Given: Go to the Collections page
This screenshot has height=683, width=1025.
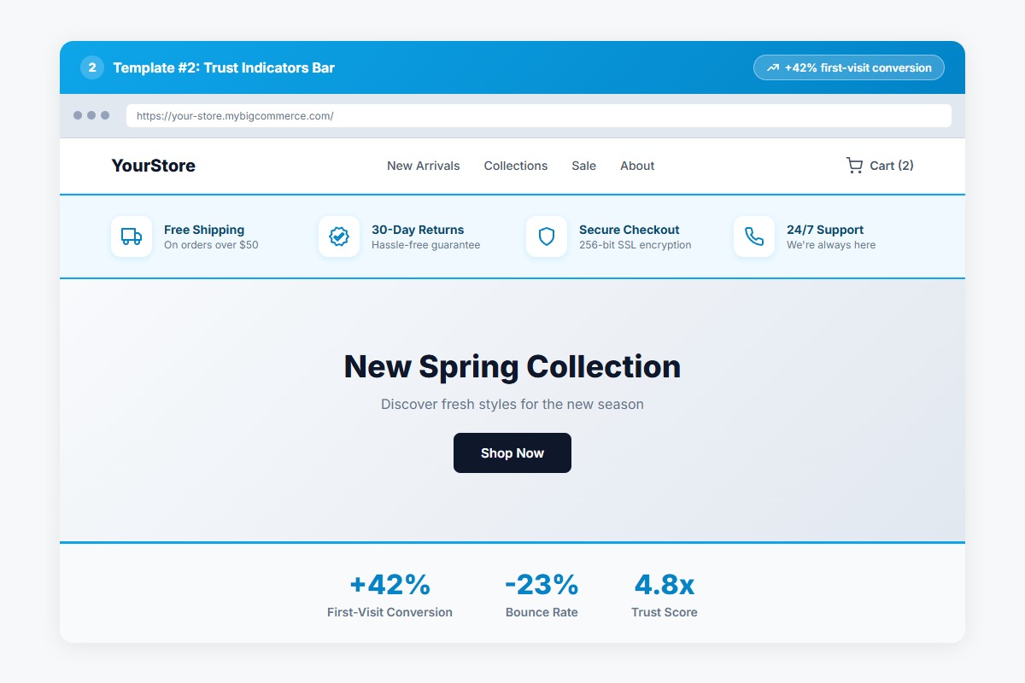Looking at the screenshot, I should (516, 166).
